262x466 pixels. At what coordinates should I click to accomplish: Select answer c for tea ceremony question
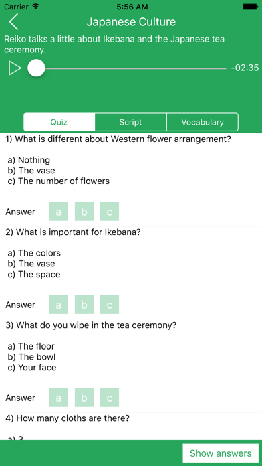[110, 397]
